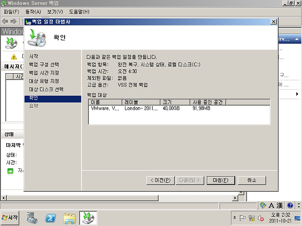Select the 백업 구성 선택 step

[44, 64]
